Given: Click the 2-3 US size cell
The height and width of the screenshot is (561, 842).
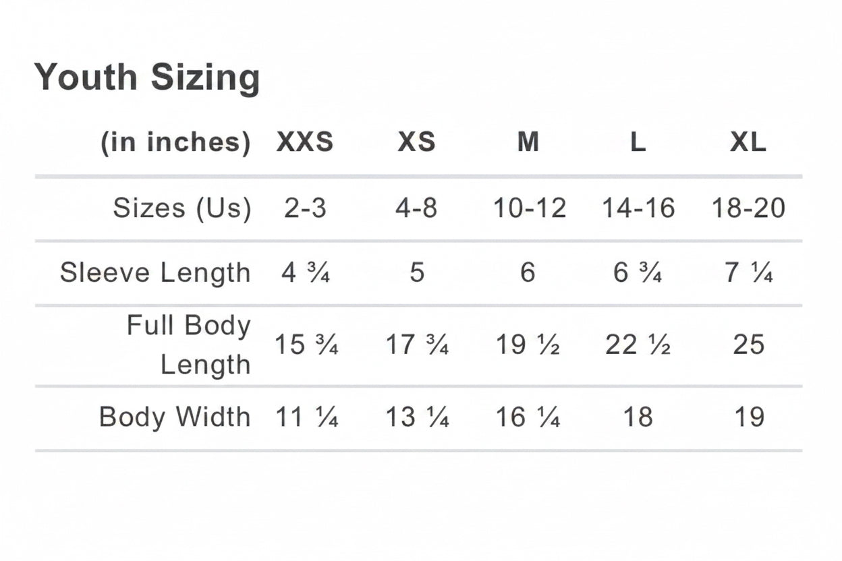Looking at the screenshot, I should 305,208.
